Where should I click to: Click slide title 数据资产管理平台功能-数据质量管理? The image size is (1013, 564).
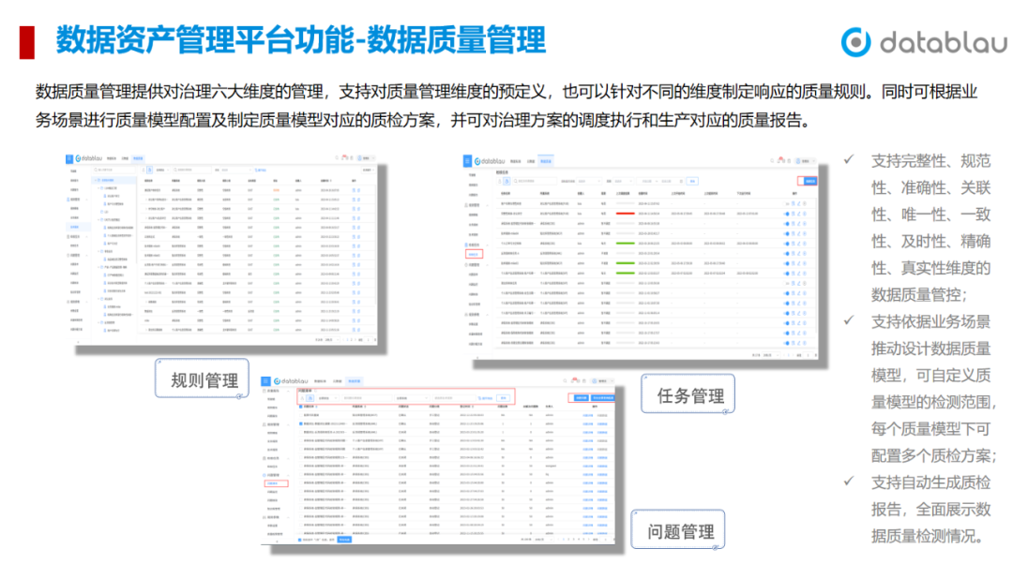coord(300,40)
